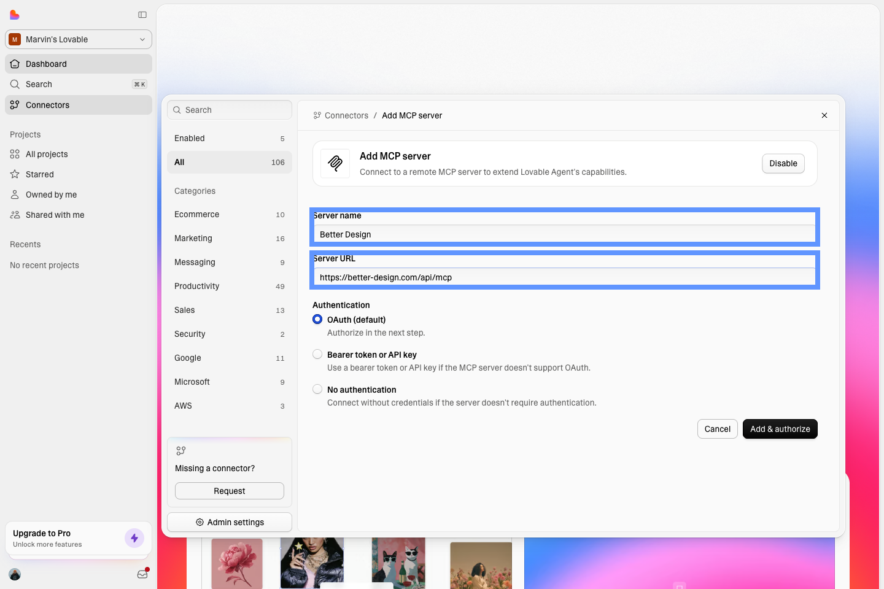Click the Lovable logo icon
Image resolution: width=884 pixels, height=589 pixels.
tap(15, 15)
